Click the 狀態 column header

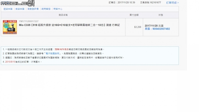point(161,15)
